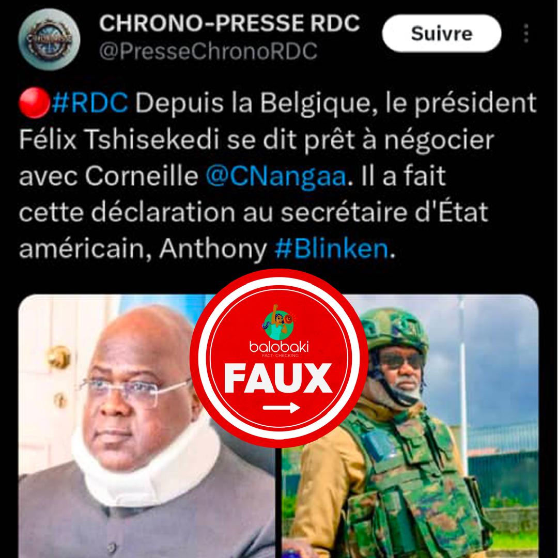Click the FAUX verdict text in stamp
The height and width of the screenshot is (558, 558).
point(278,379)
